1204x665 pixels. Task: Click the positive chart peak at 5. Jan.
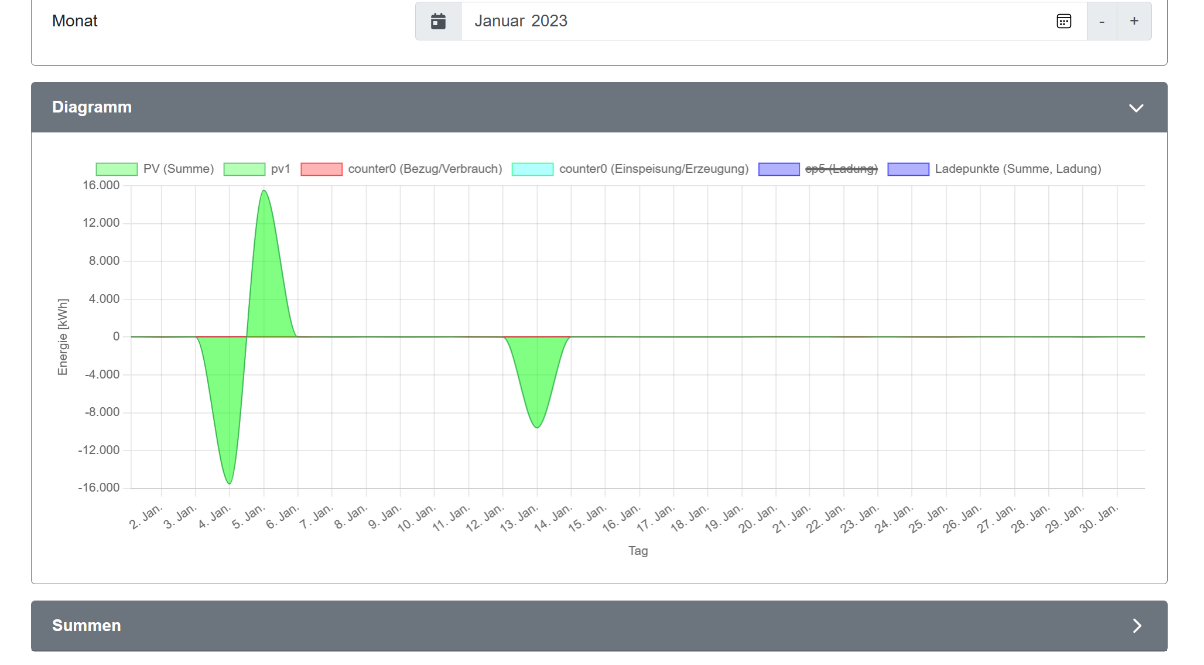coord(264,192)
